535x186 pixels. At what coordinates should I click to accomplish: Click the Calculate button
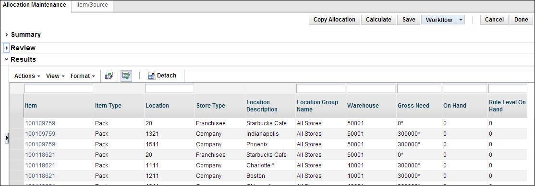pos(378,20)
